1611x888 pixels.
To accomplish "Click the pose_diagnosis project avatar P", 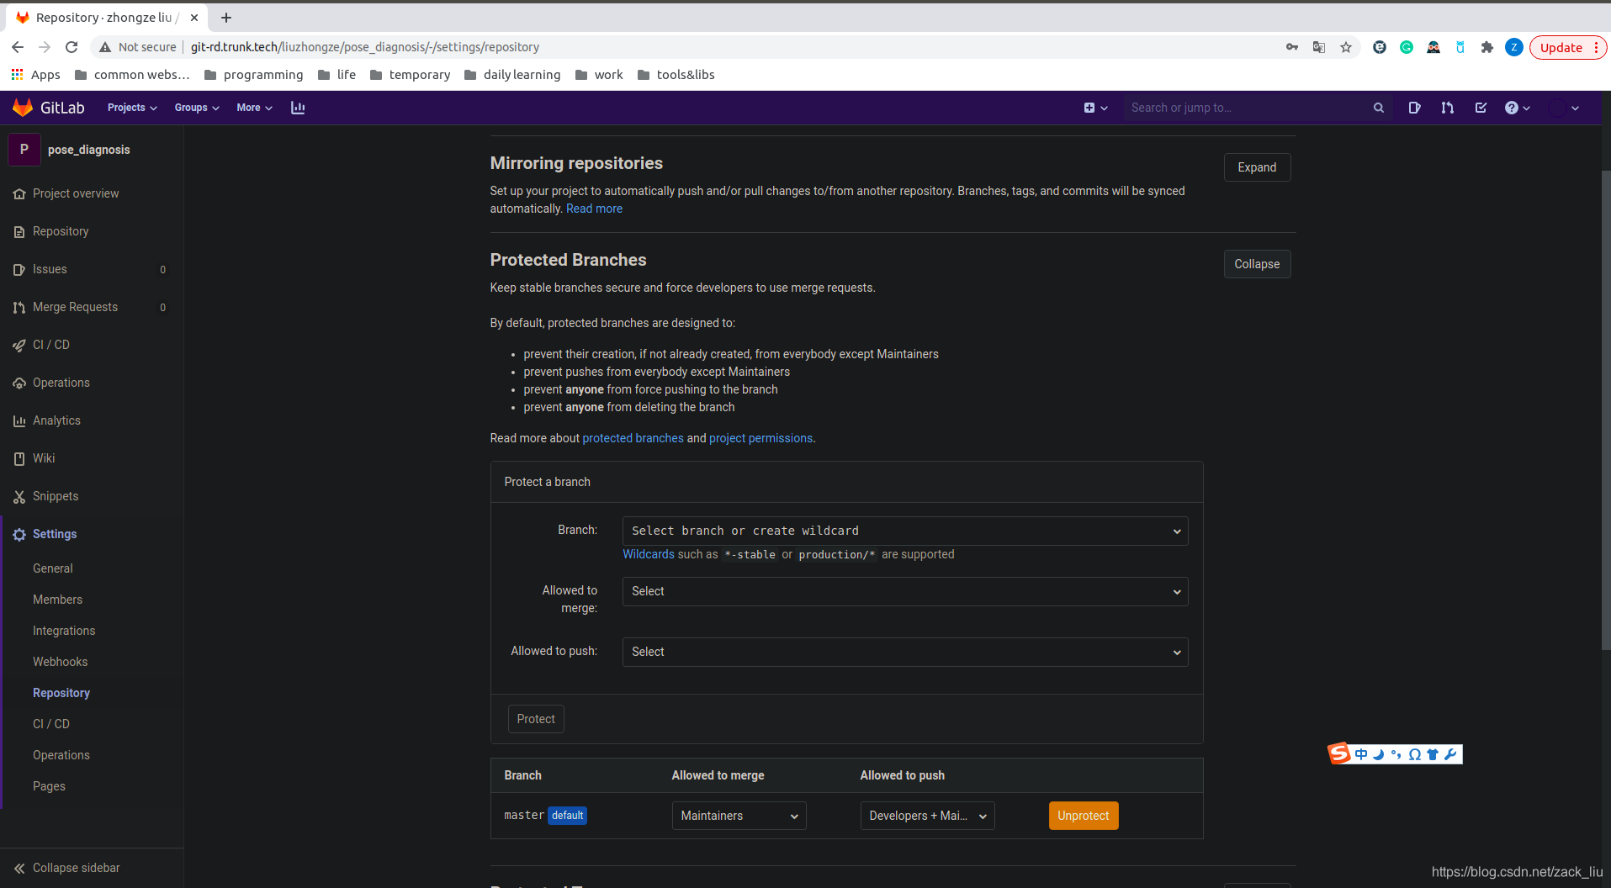I will click(24, 149).
